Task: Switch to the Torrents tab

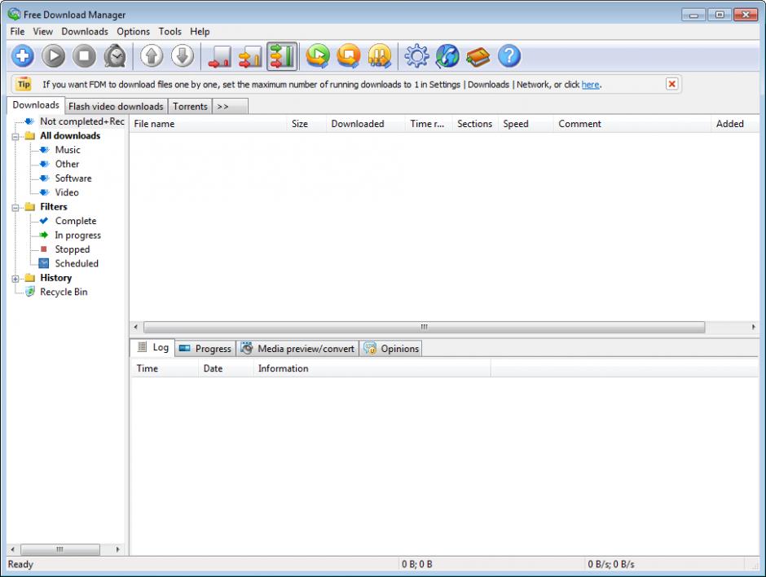Action: [x=190, y=107]
